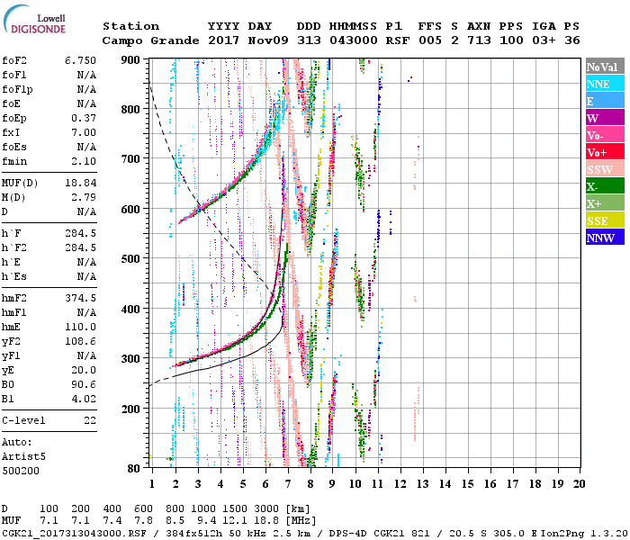The height and width of the screenshot is (540, 630).
Task: Click the foEp value 0.37
Action: point(84,118)
